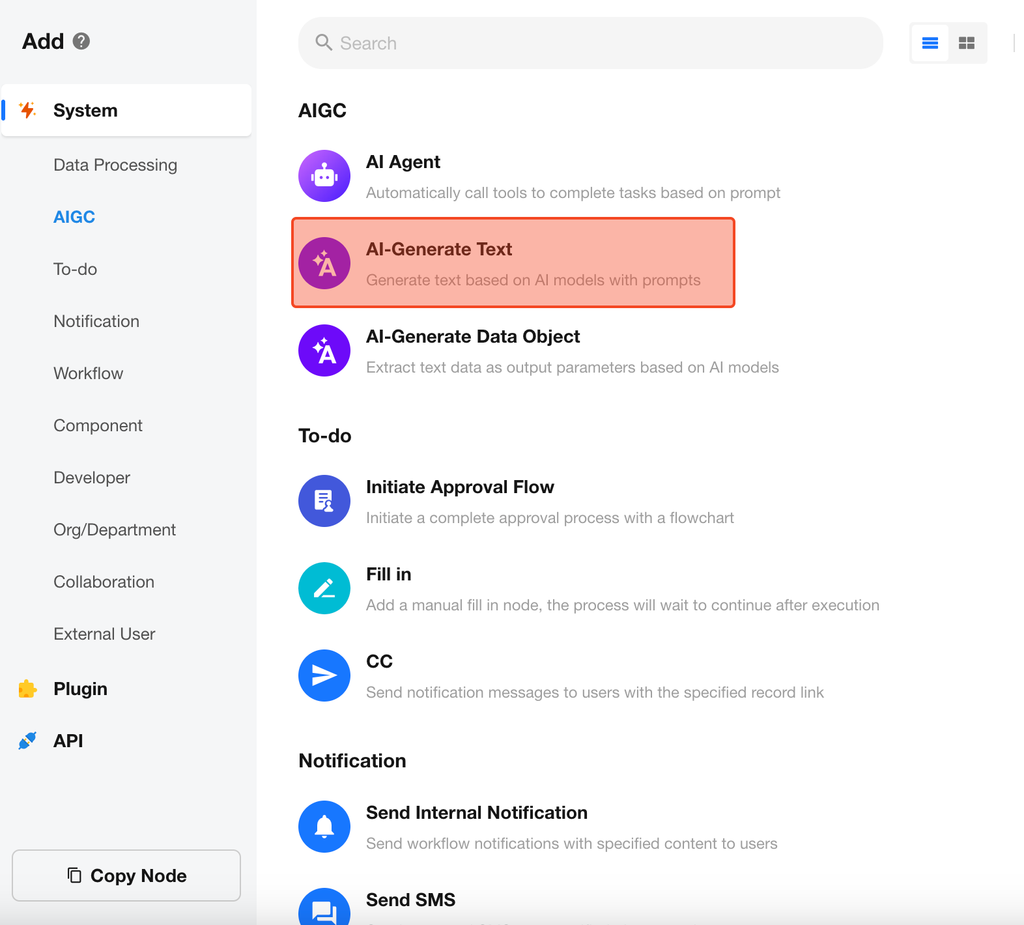The image size is (1024, 925).
Task: Navigate to Org/Department section
Action: (x=115, y=530)
